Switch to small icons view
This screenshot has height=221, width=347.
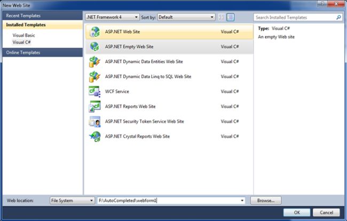(222, 17)
